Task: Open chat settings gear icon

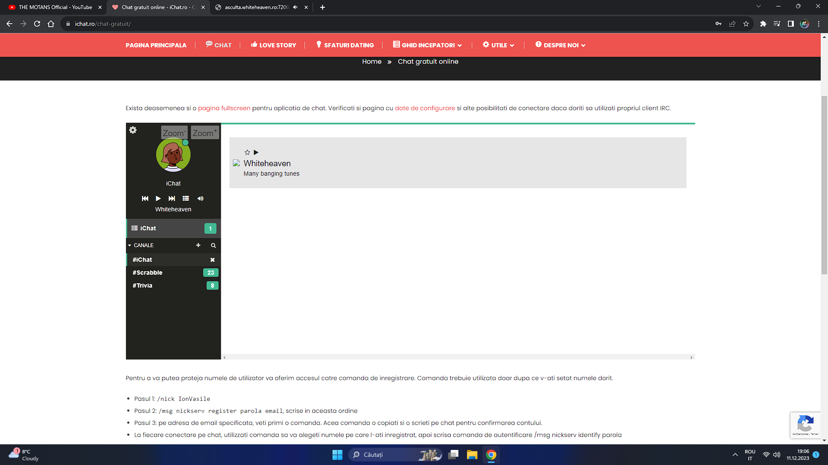Action: [133, 130]
